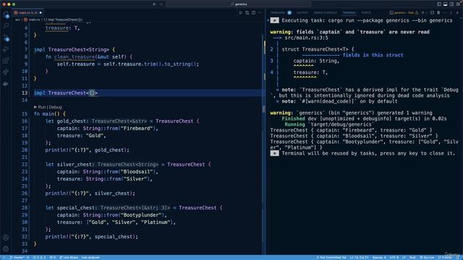Change language mode via Rust item
The width and height of the screenshot is (463, 260).
[412, 257]
